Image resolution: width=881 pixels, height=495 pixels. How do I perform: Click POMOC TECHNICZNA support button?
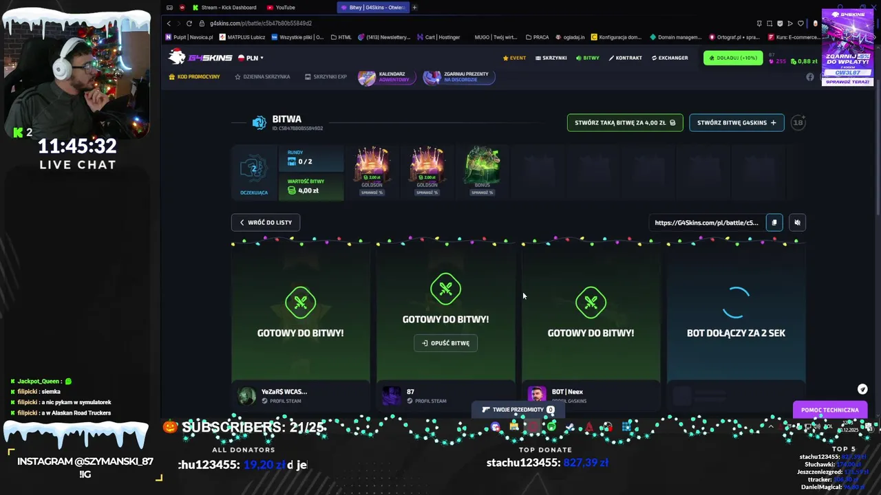(x=829, y=410)
